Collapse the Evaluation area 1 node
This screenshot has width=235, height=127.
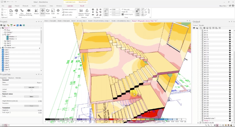click(x=1, y=47)
